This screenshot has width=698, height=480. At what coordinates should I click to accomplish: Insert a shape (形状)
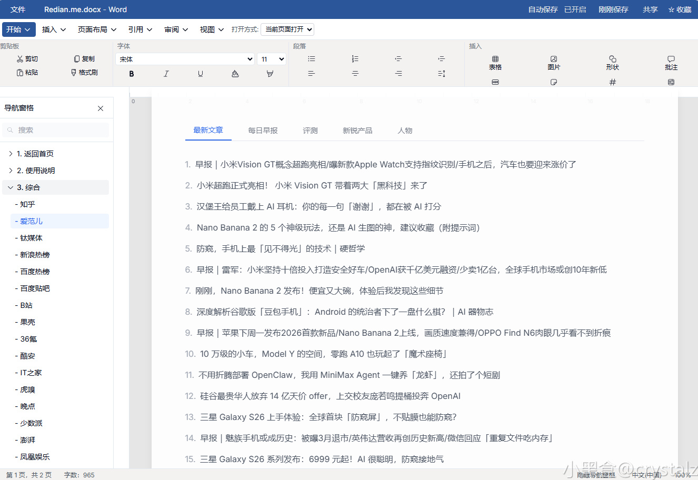[613, 63]
